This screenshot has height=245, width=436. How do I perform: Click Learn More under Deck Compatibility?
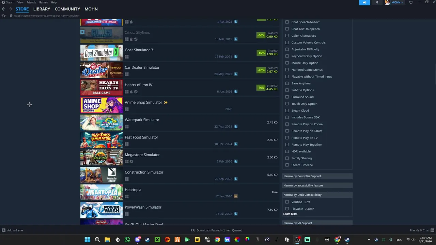[x=290, y=214]
